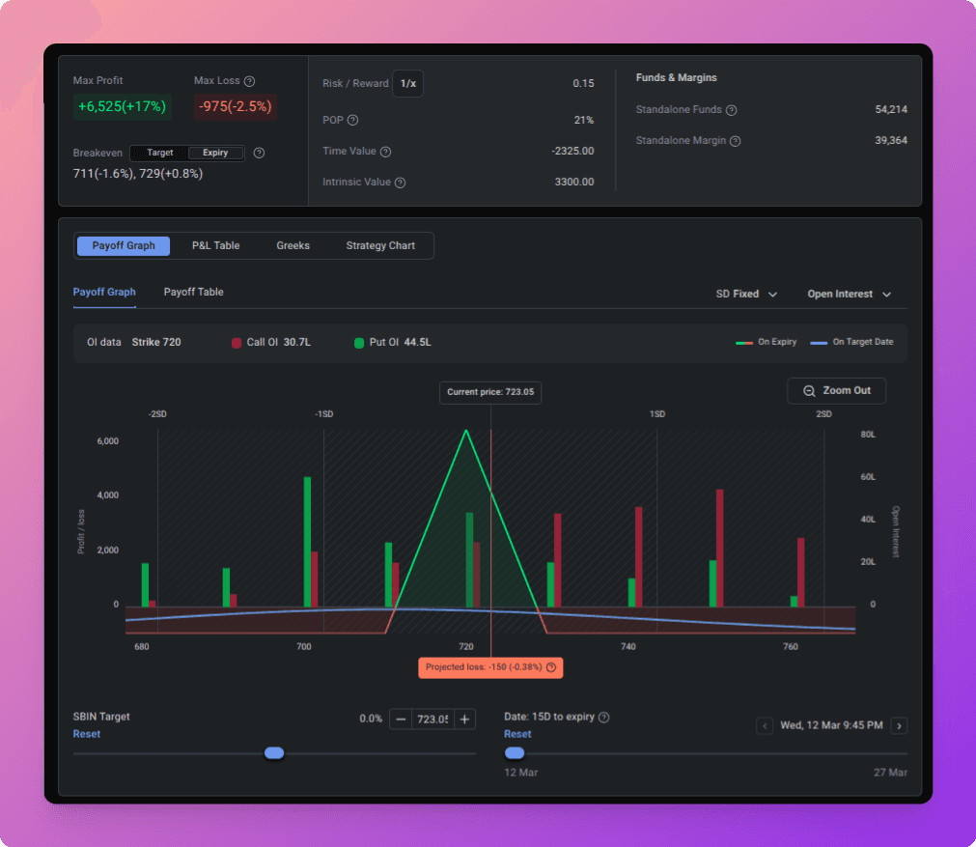Viewport: 976px width, 847px height.
Task: Click the Wed, 12 Mar 9:45 PM date
Action: [x=831, y=725]
